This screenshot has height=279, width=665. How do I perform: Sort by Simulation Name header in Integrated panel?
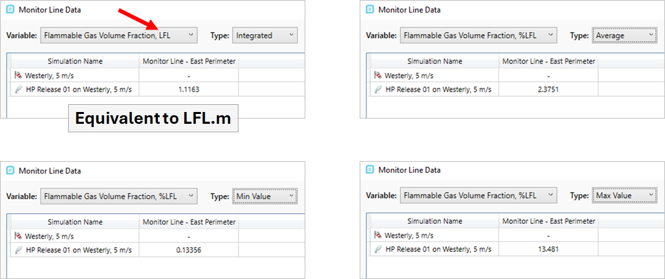(x=75, y=62)
